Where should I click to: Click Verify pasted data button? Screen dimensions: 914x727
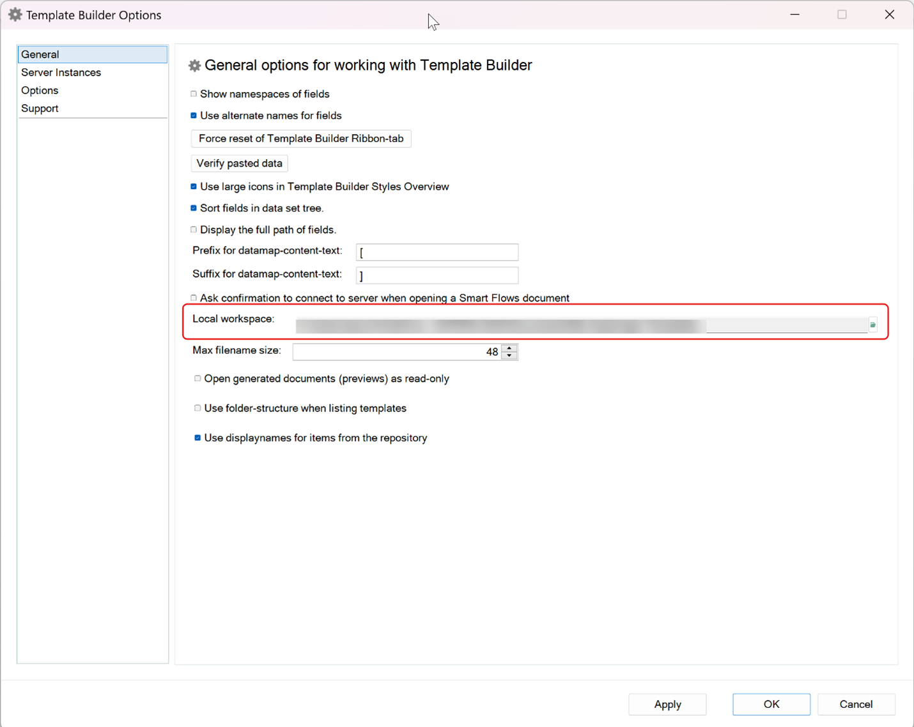pos(239,164)
